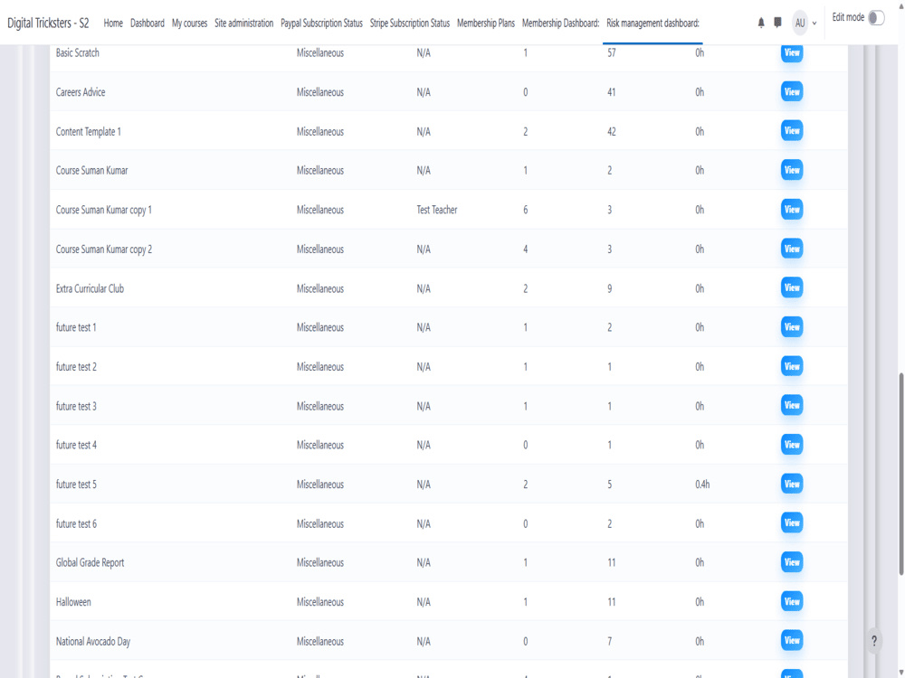Image resolution: width=905 pixels, height=678 pixels.
Task: Open the AU user avatar
Action: click(799, 24)
